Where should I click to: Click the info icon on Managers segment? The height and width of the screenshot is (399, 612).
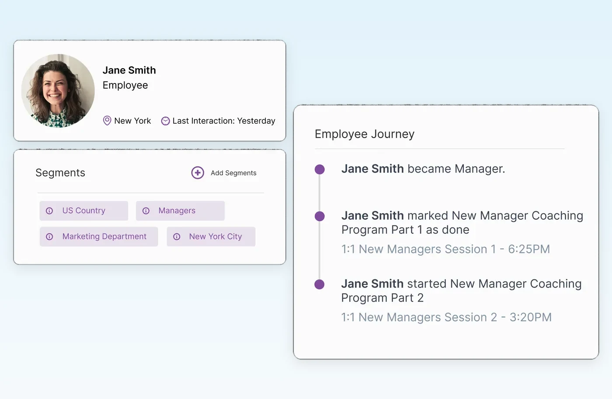click(146, 211)
